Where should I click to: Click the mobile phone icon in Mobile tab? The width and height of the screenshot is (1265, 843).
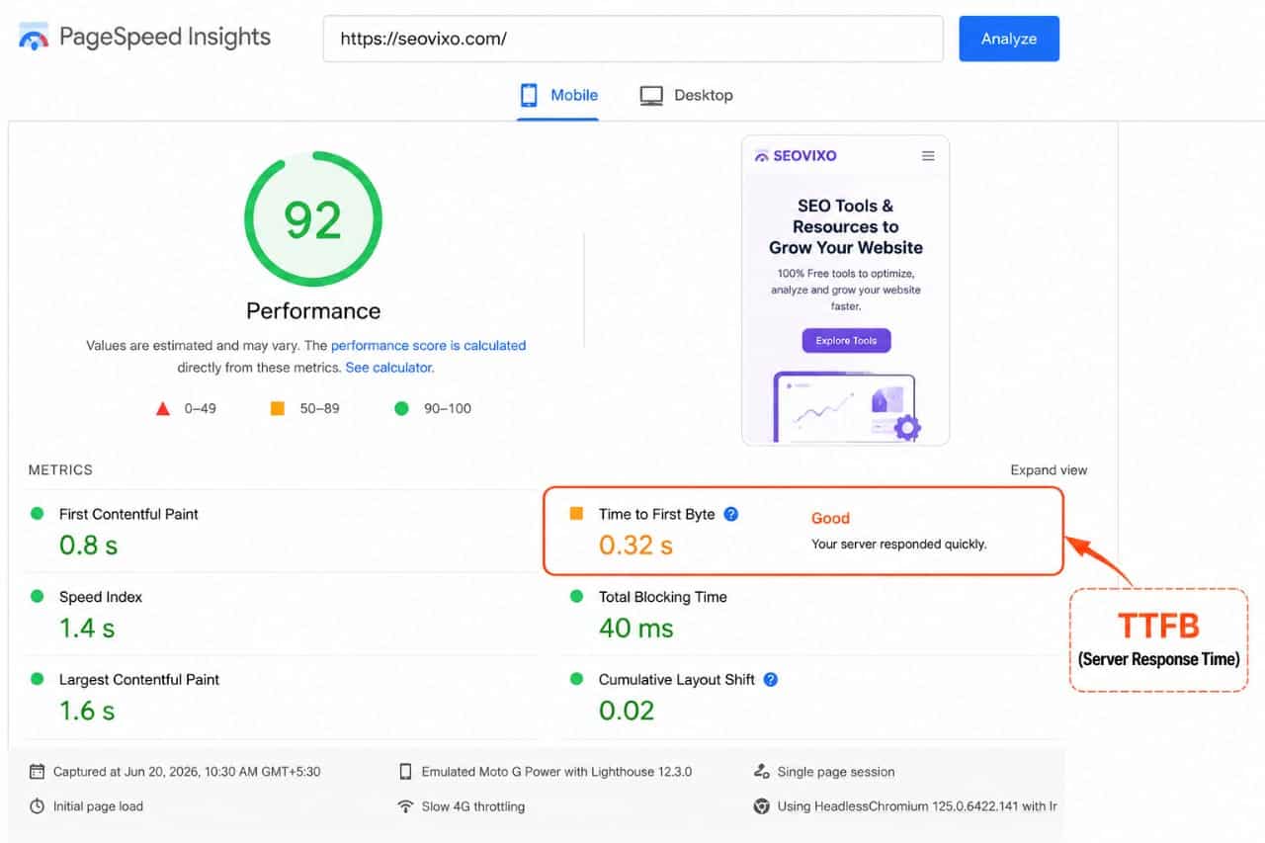tap(529, 95)
